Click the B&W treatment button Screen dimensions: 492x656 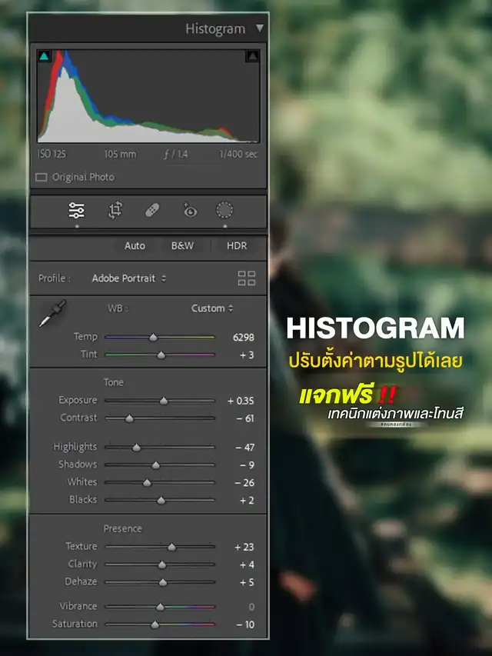point(182,246)
